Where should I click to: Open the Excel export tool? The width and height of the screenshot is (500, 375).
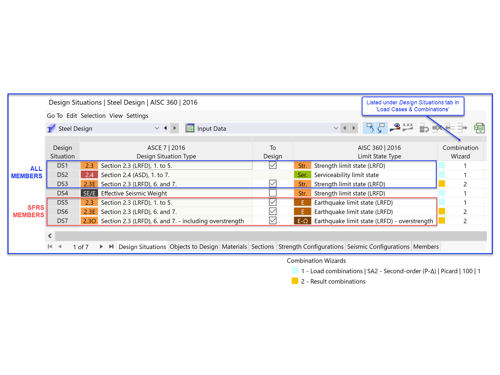coord(479,128)
